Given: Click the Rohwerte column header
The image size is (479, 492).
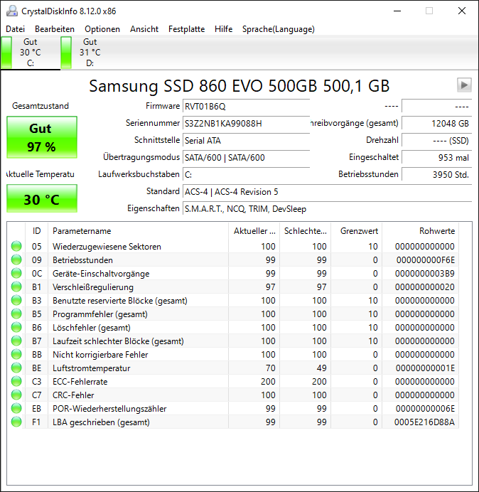Looking at the screenshot, I should tap(420, 231).
